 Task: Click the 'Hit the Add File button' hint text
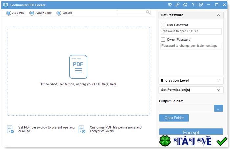[78, 84]
